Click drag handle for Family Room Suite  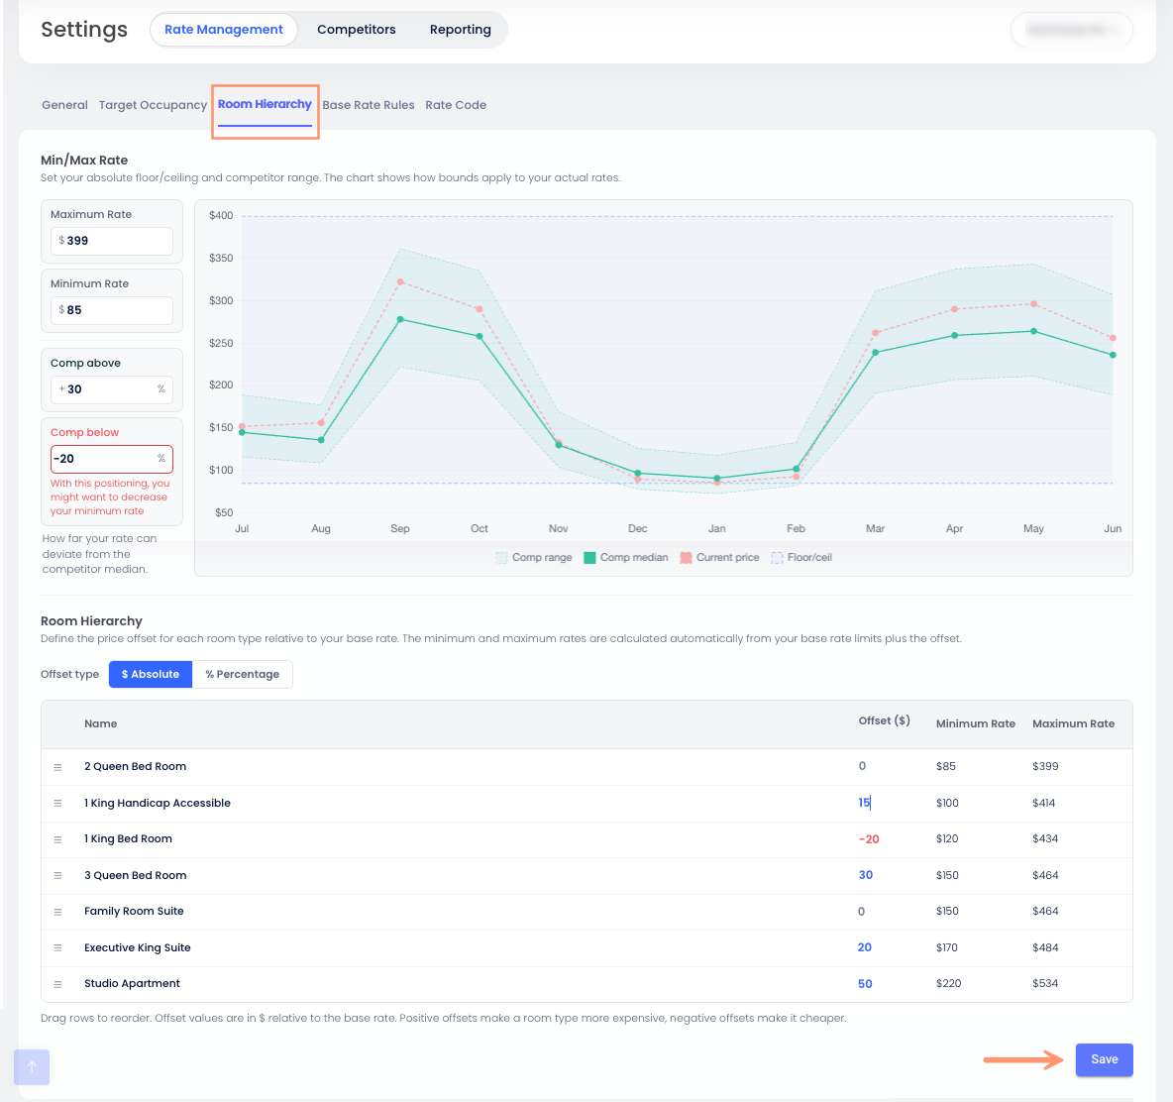pyautogui.click(x=57, y=912)
